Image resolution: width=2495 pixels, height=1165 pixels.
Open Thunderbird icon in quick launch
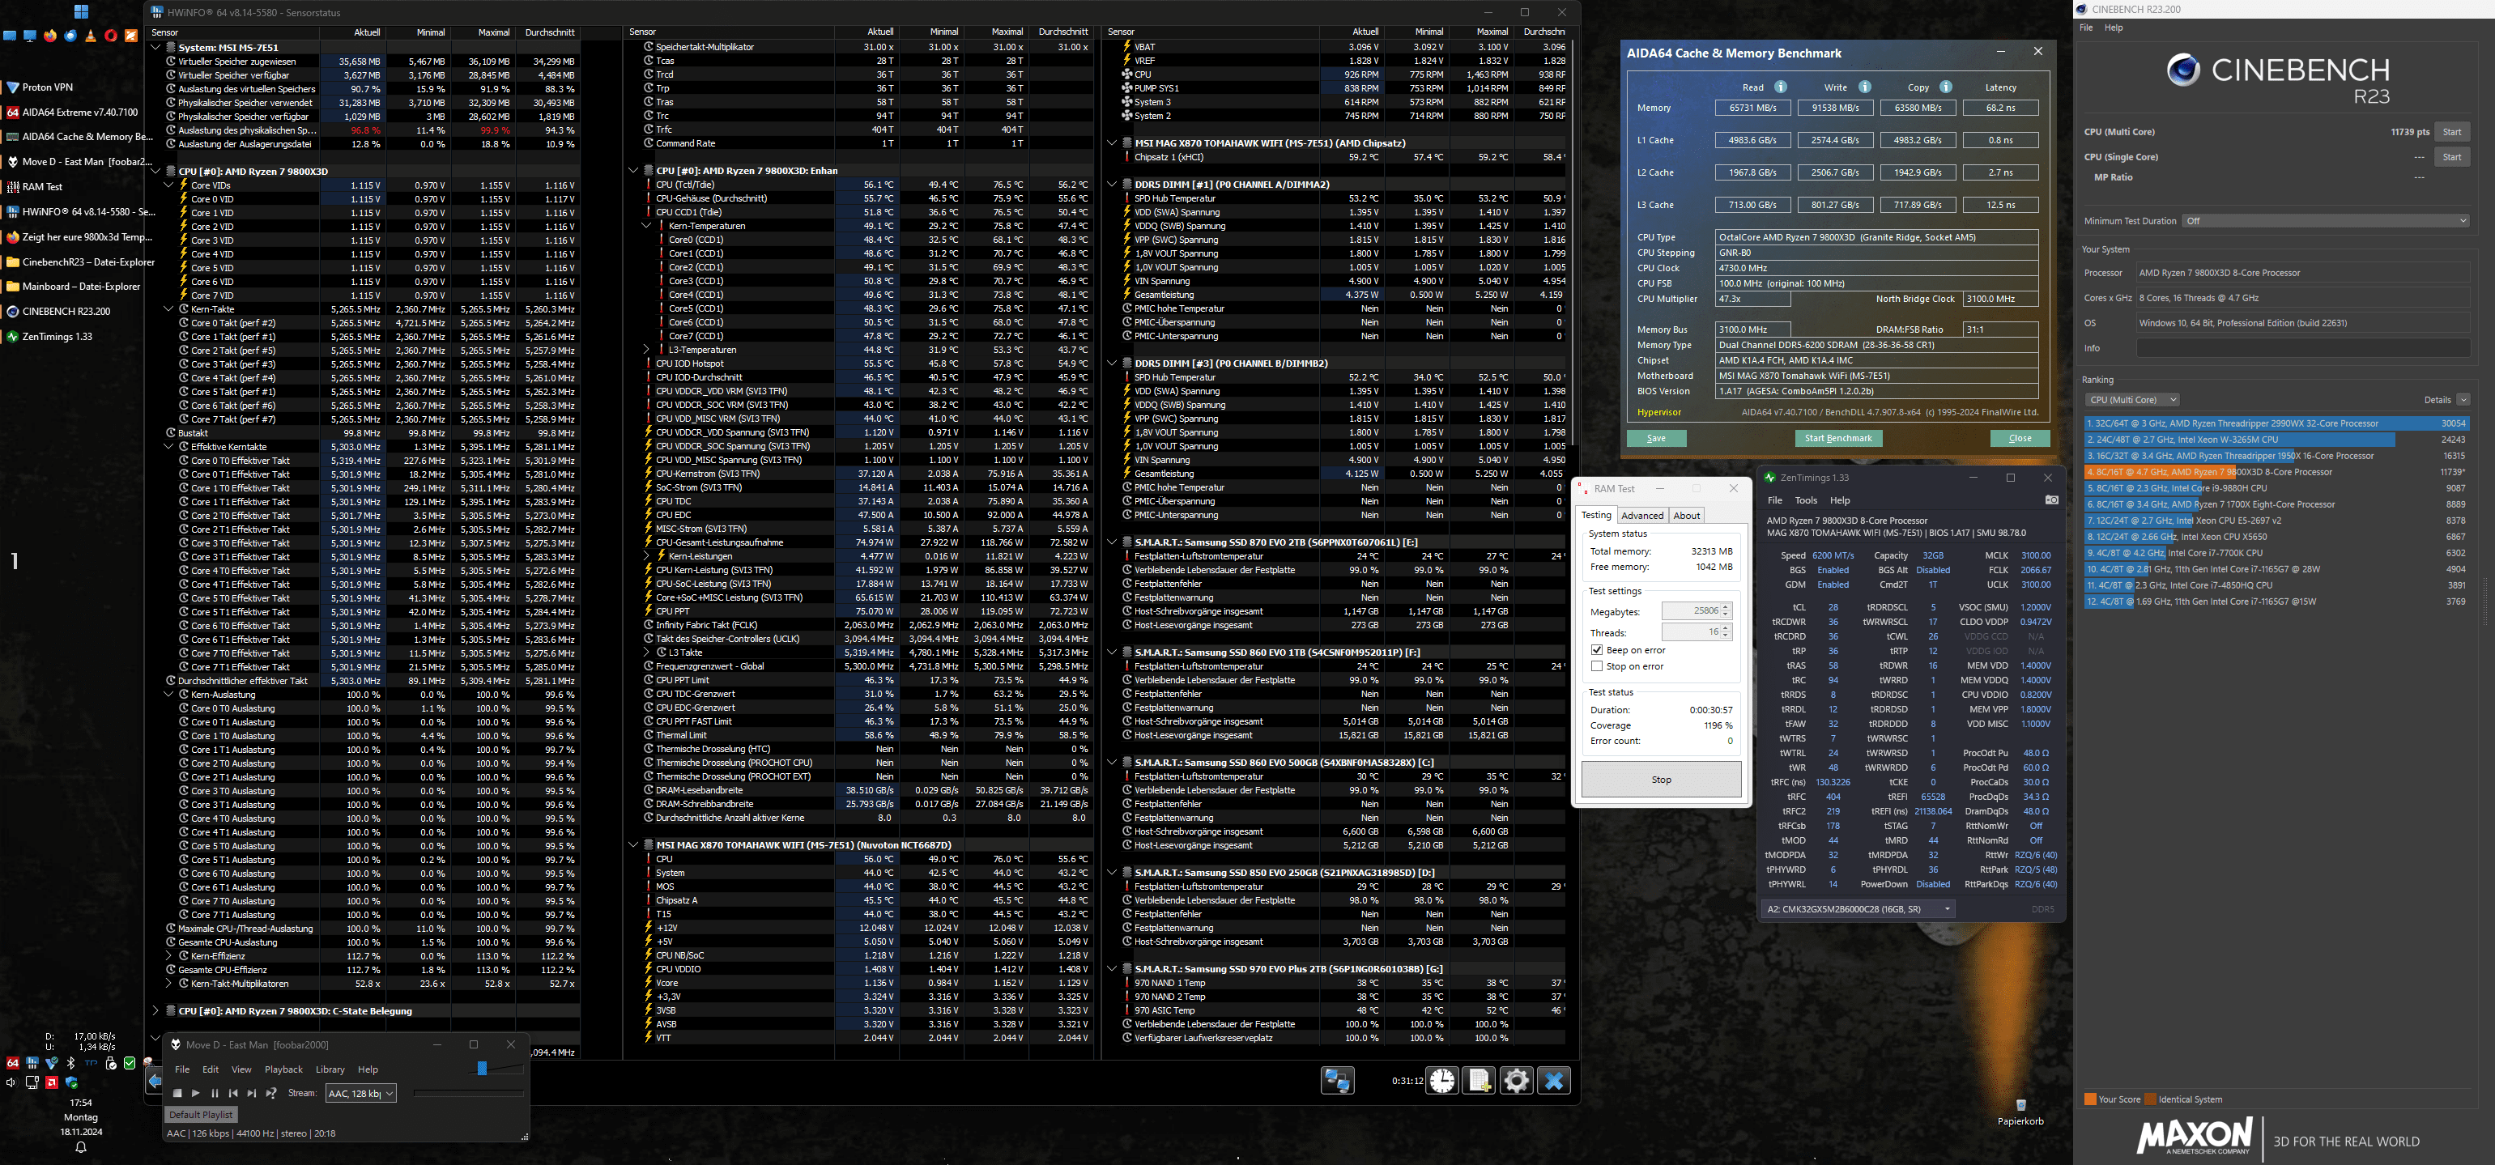tap(70, 36)
